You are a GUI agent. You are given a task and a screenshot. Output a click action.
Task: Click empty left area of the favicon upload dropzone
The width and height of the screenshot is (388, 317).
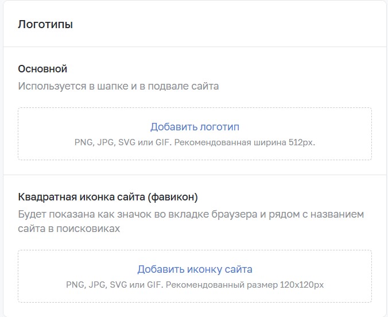pos(42,276)
